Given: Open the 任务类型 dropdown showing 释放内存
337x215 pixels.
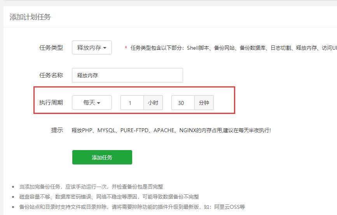Looking at the screenshot, I should pyautogui.click(x=92, y=48).
